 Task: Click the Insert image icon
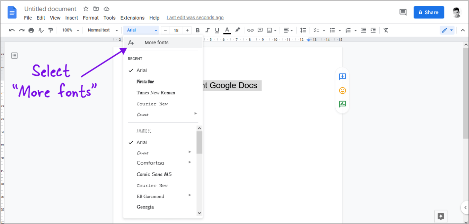(x=272, y=30)
